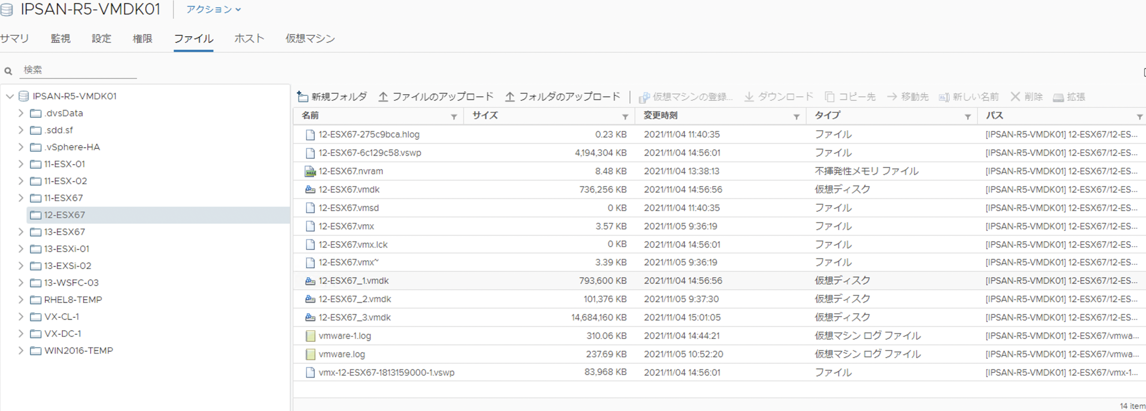
Task: Click the filter icon on the 名前 column
Action: (x=454, y=116)
